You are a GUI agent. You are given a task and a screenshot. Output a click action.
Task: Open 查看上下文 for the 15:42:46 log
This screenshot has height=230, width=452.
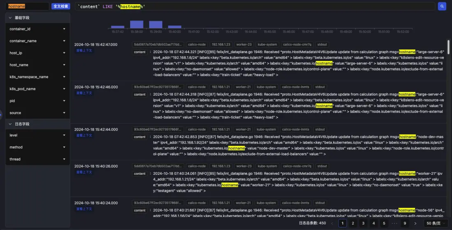click(84, 93)
